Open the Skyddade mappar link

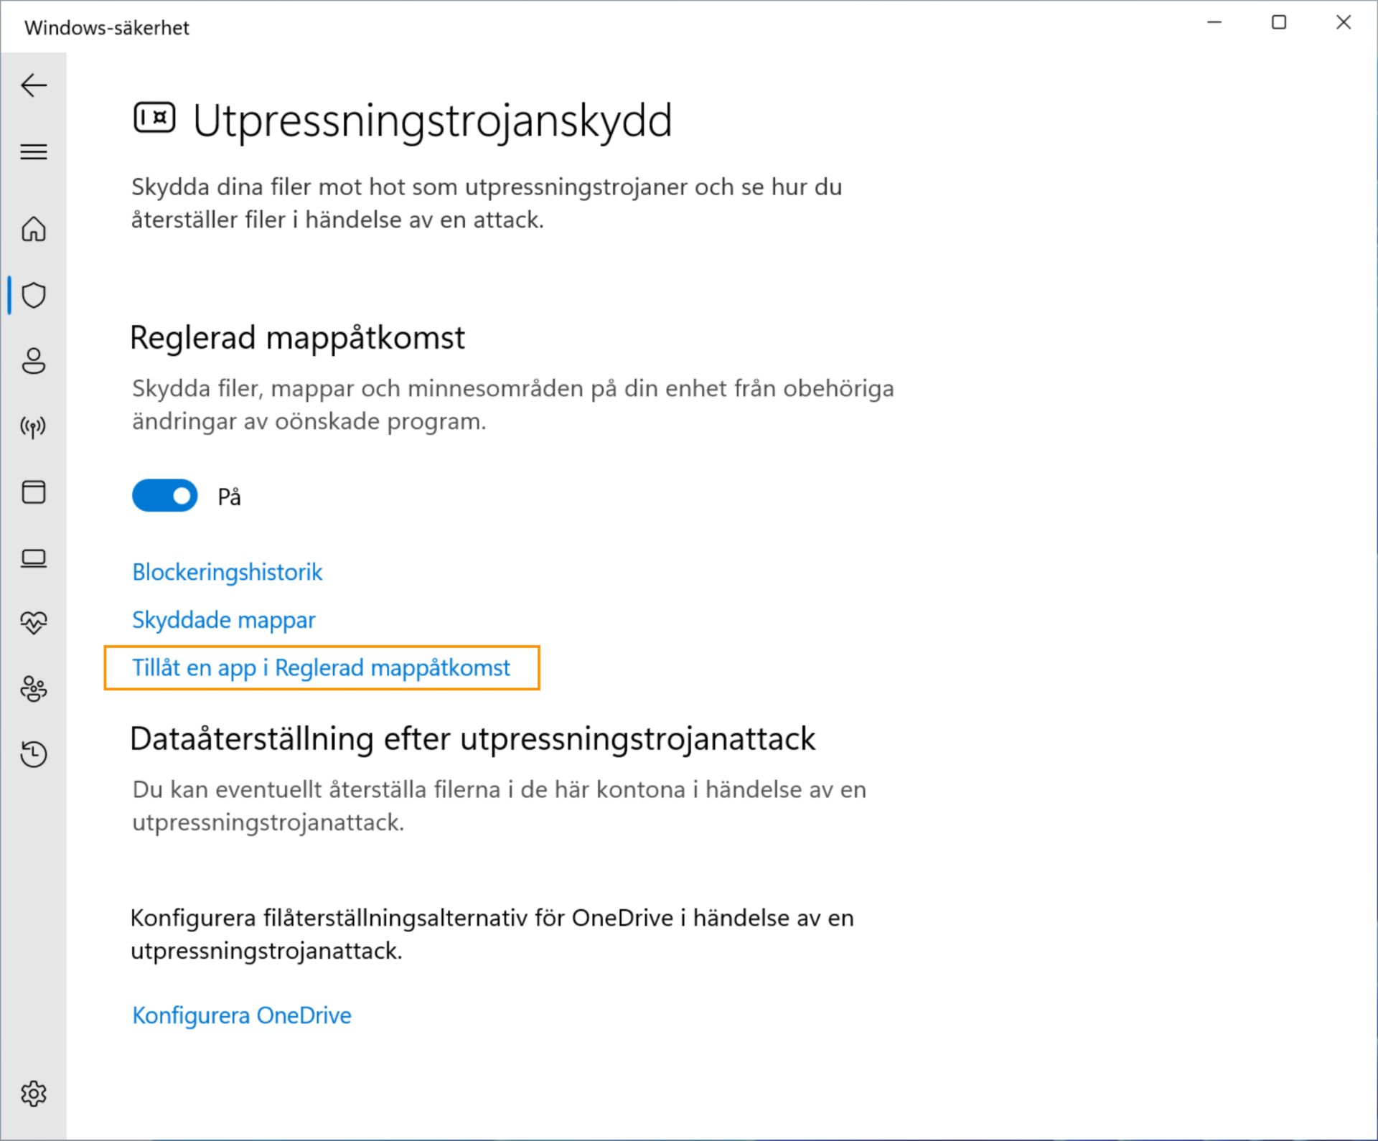[x=224, y=620]
